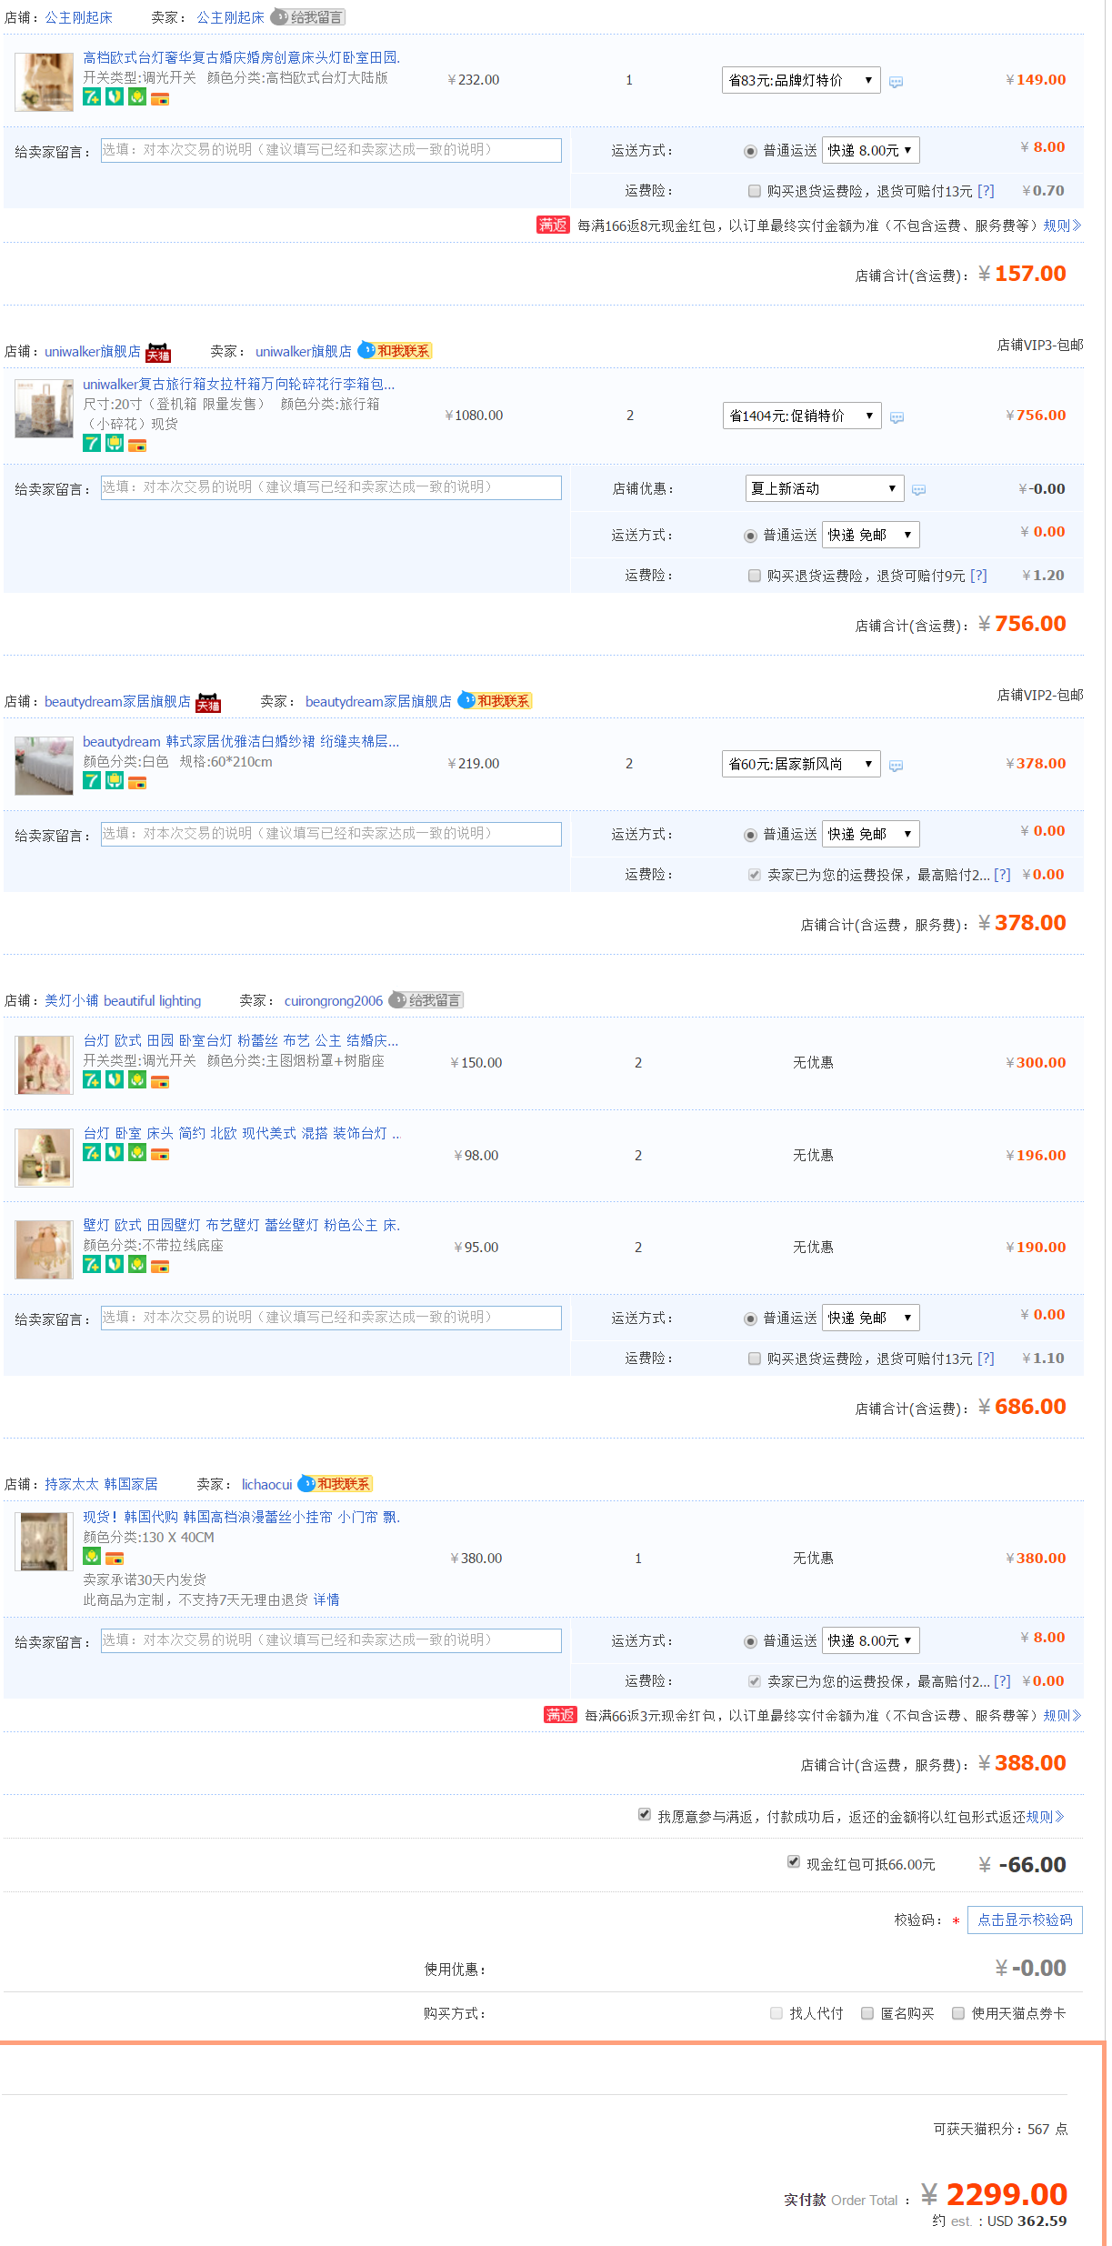Click 和我联系 icon next to seller lichaocui
This screenshot has width=1112, height=2246.
(x=336, y=1484)
